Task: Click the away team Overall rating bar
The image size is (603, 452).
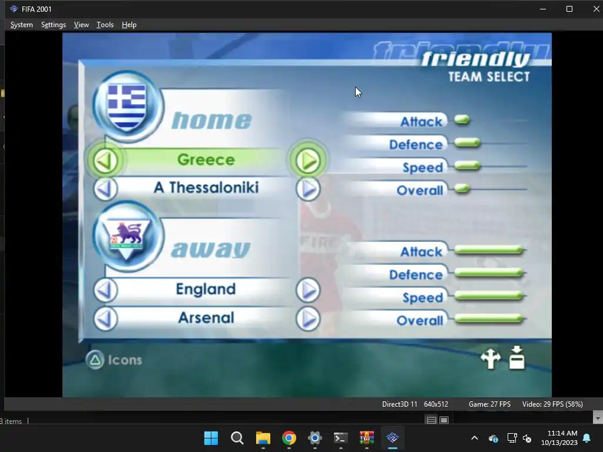Action: [x=489, y=319]
